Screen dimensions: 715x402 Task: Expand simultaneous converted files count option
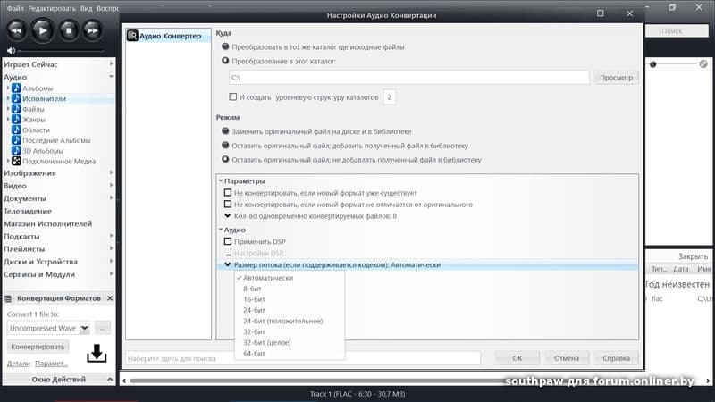click(x=228, y=215)
